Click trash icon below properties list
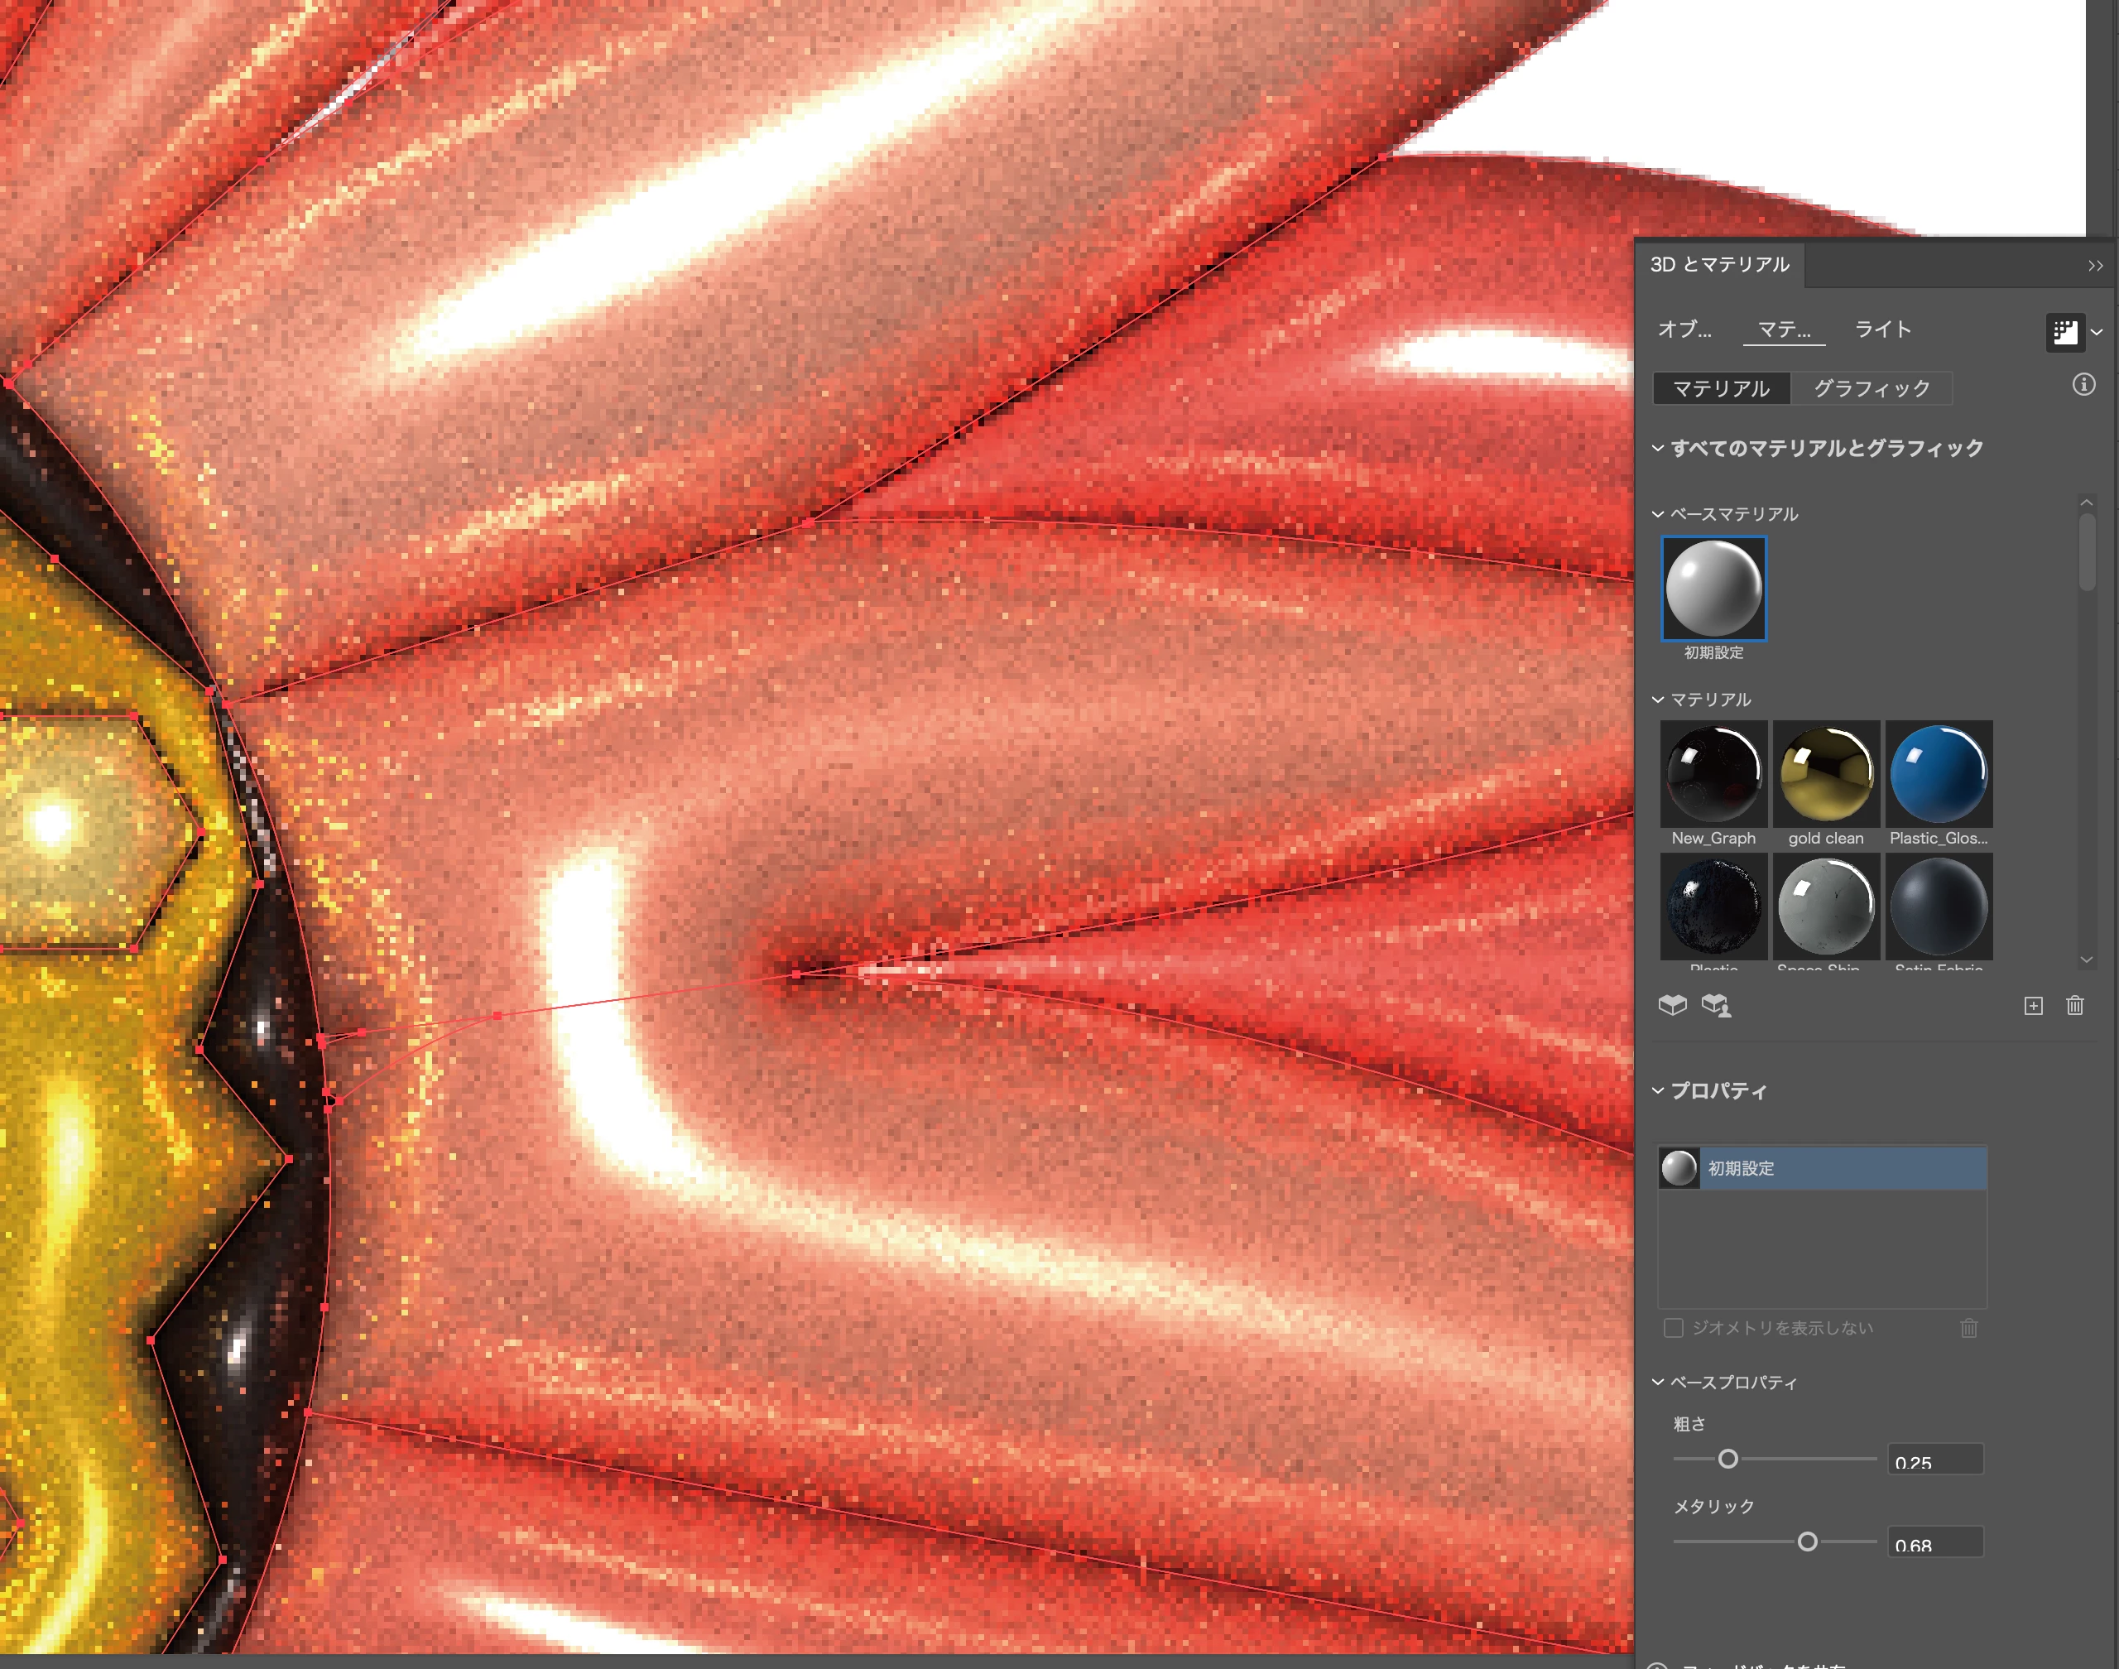 tap(1968, 1328)
